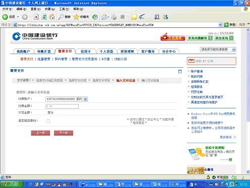The width and height of the screenshot is (250, 188).
Task: Click 预约缴费 submenu link
Action: click(61, 59)
